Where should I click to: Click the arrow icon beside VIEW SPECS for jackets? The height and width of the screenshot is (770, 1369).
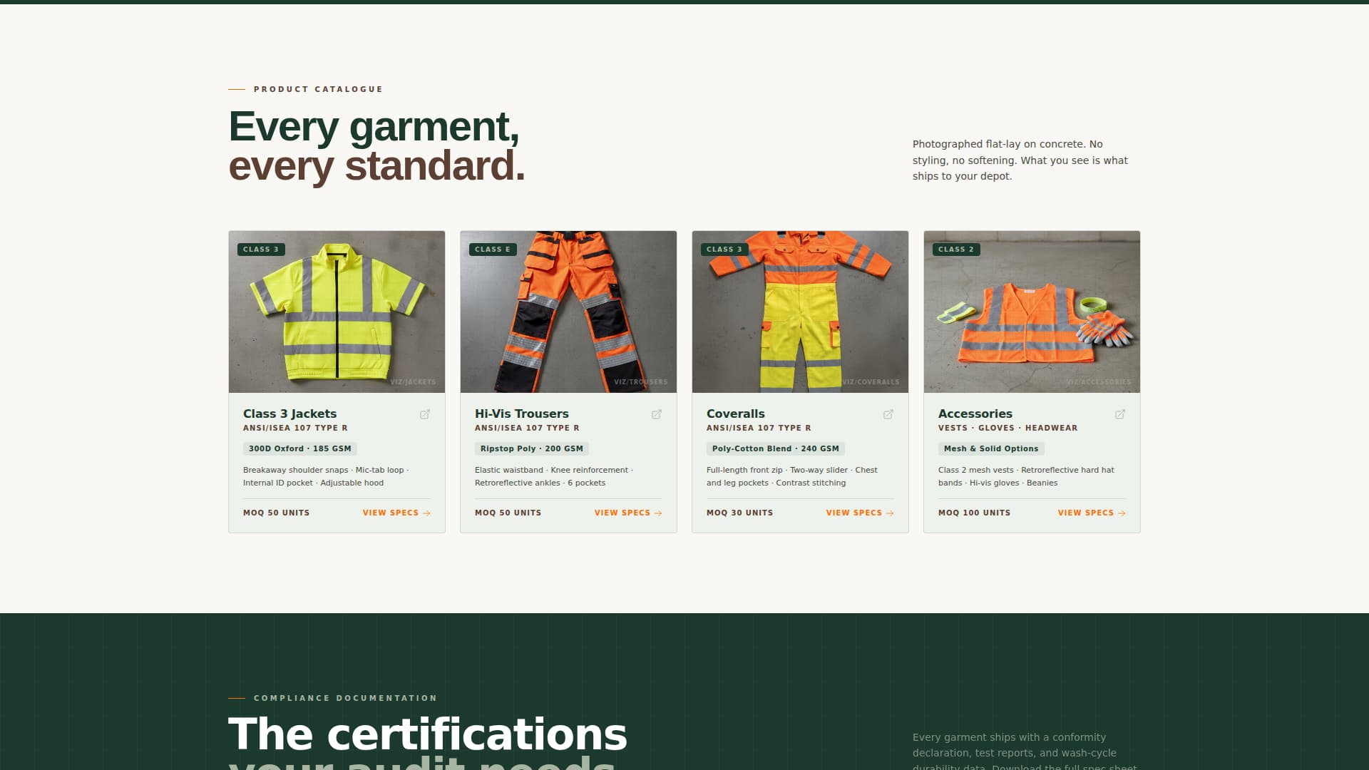point(426,513)
